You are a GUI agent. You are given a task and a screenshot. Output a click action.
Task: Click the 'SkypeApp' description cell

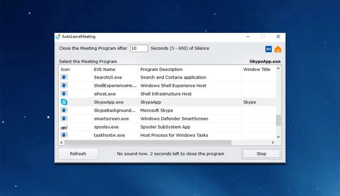click(x=150, y=102)
